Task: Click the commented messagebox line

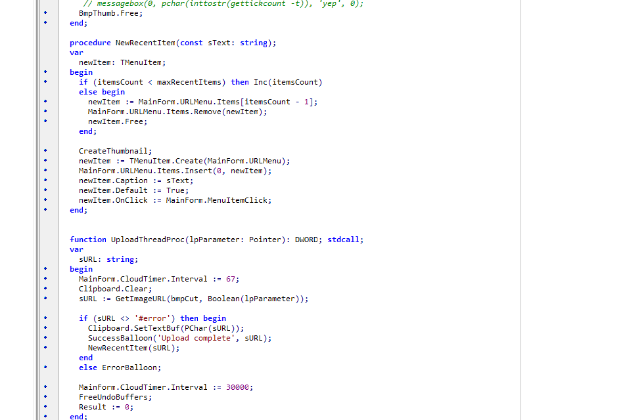Action: (x=223, y=3)
